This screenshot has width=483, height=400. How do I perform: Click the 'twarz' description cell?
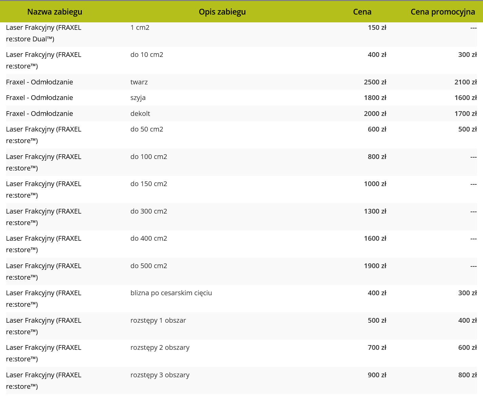tap(139, 82)
